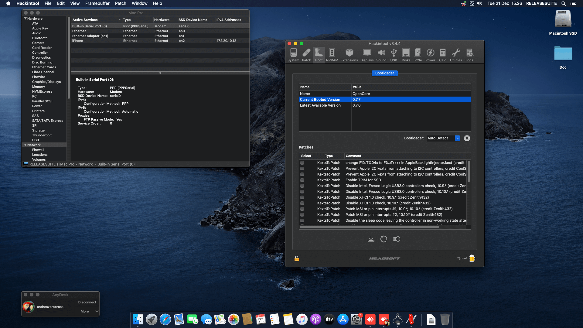This screenshot has width=583, height=328.
Task: Click the System Information sidebar scrollbar
Action: click(69, 58)
